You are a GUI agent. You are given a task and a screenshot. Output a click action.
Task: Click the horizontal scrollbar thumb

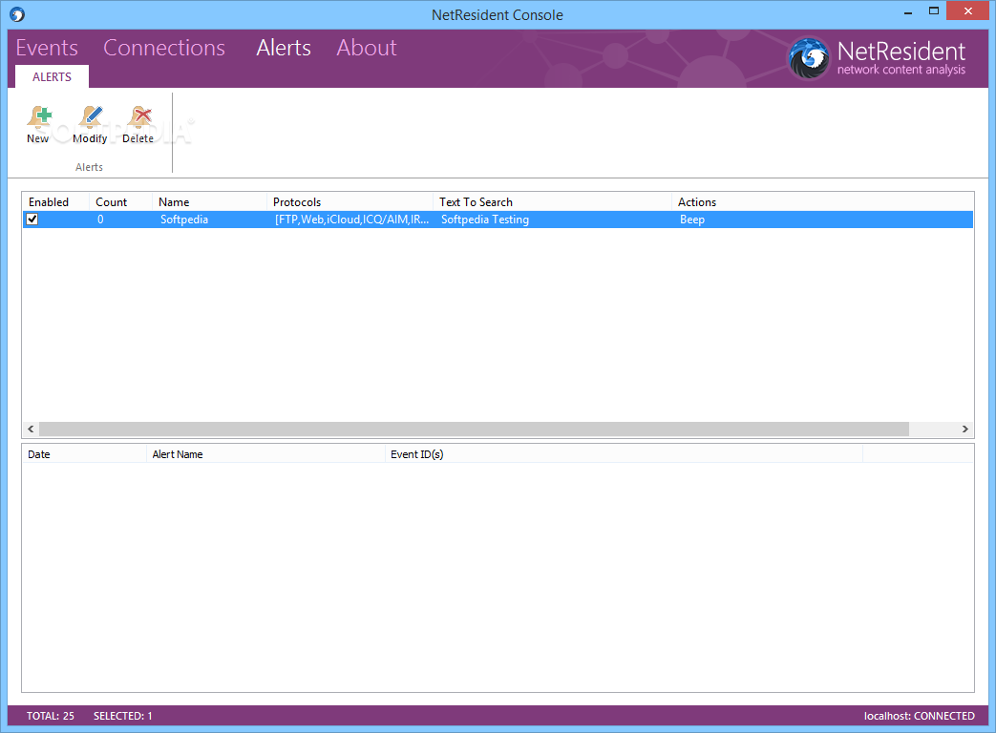pyautogui.click(x=474, y=429)
